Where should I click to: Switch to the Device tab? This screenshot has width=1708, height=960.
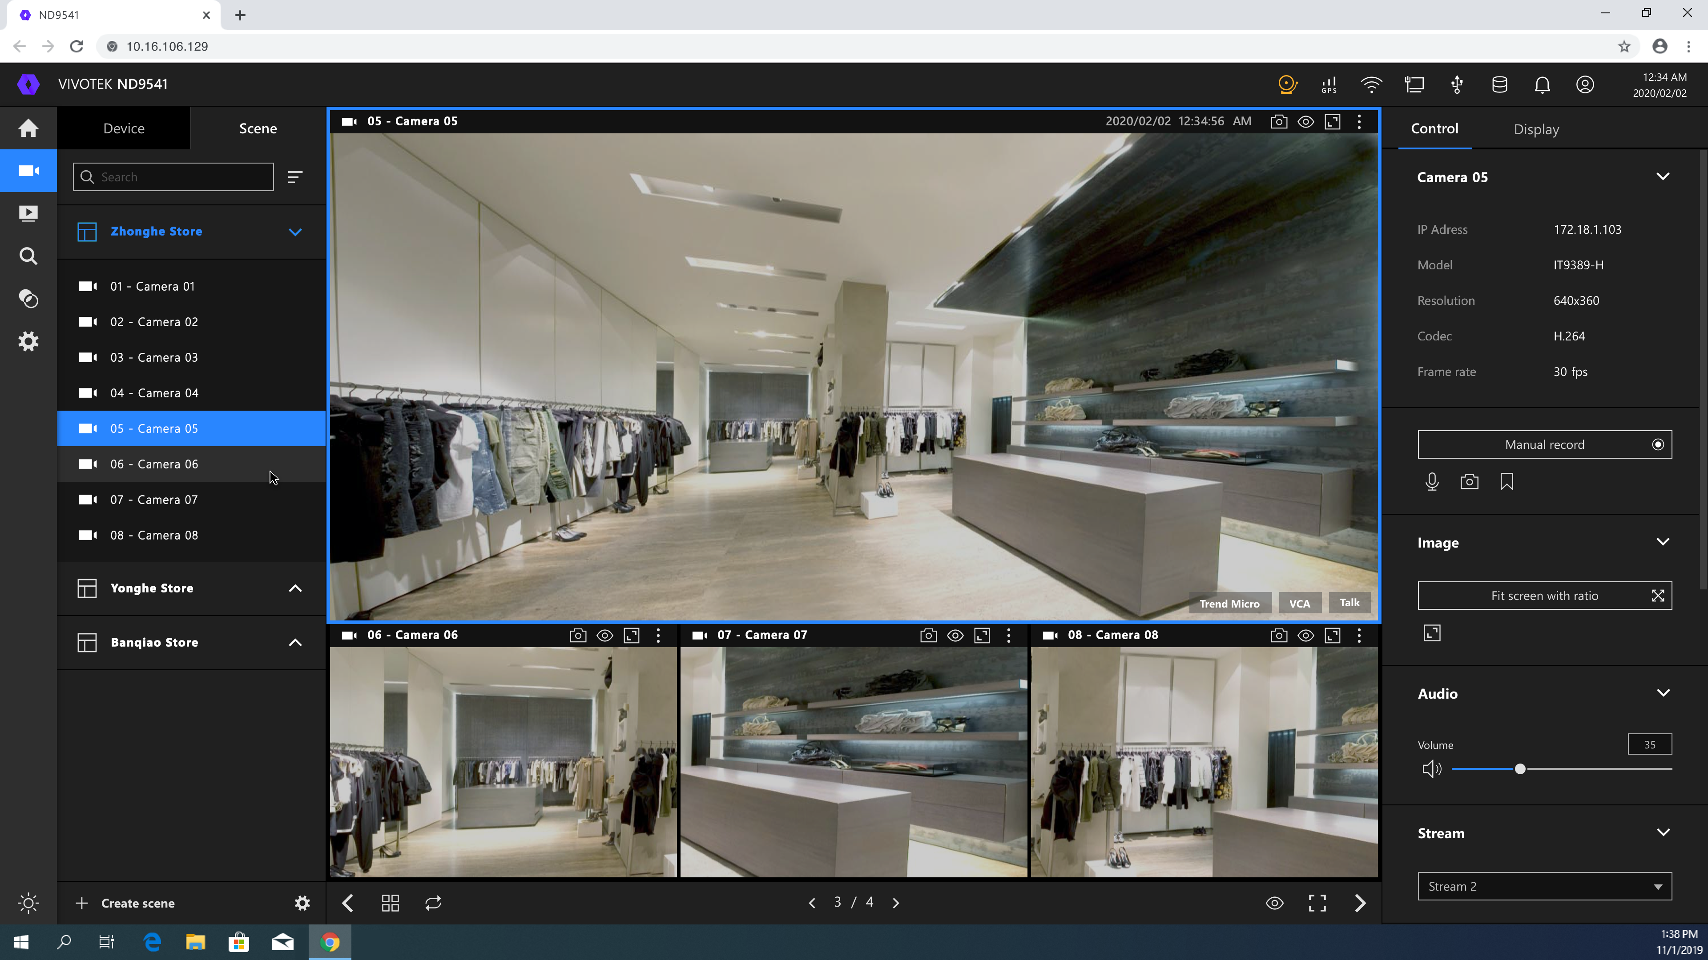(124, 128)
